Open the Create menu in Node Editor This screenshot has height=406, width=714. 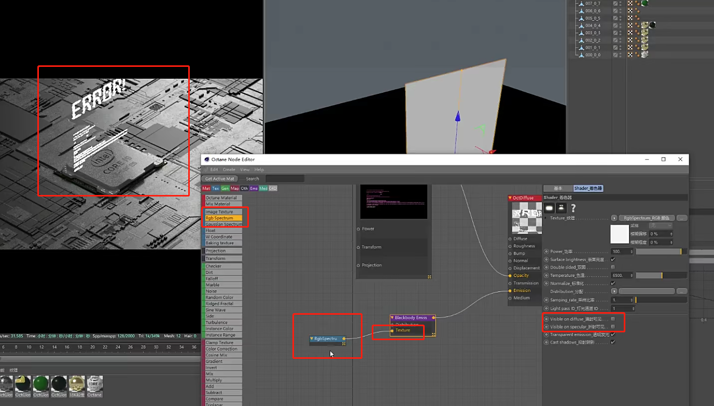point(229,170)
